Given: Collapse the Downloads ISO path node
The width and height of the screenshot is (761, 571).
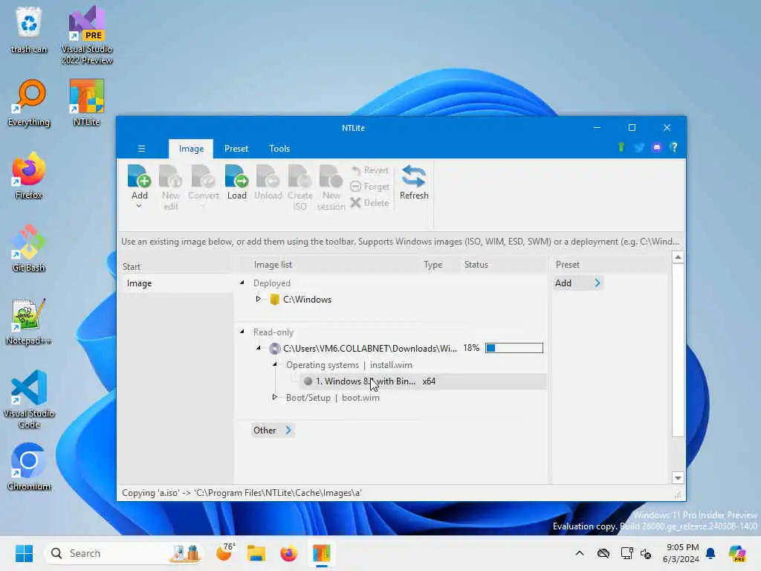Looking at the screenshot, I should click(x=258, y=348).
